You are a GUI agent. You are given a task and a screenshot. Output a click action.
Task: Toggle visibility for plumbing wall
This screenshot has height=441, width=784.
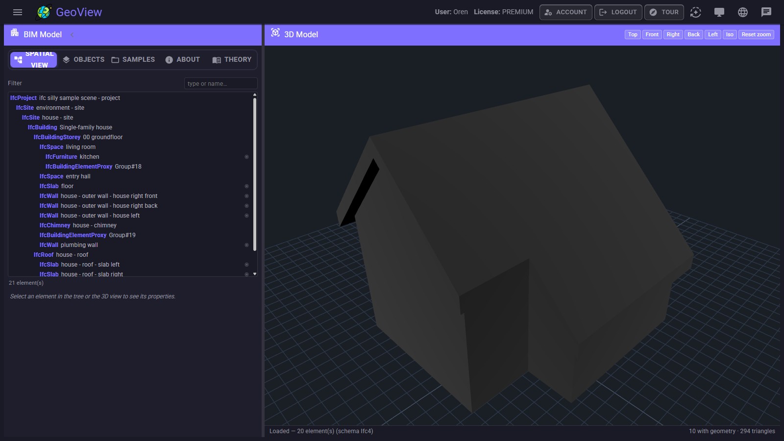coord(246,245)
